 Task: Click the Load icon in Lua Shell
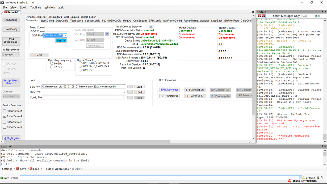coord(31,169)
